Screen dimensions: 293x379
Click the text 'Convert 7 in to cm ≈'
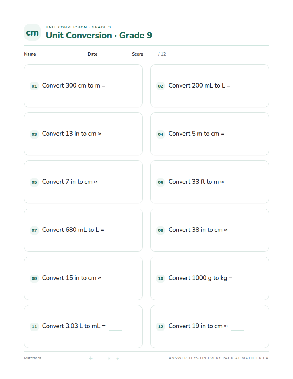(70, 182)
